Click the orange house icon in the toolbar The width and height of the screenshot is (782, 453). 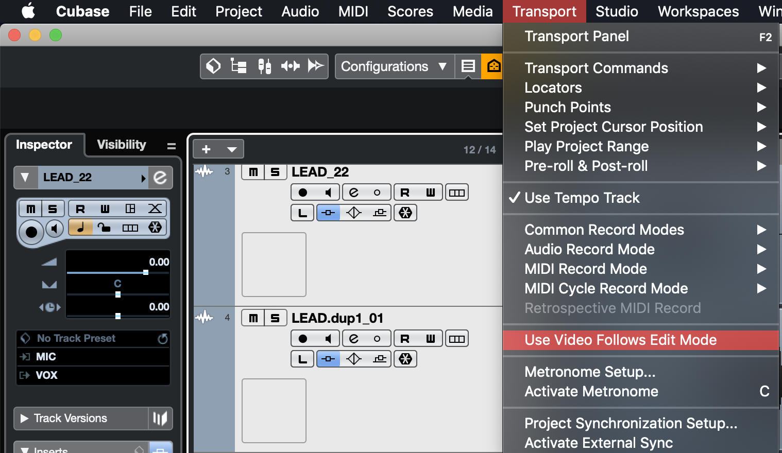[x=493, y=66]
